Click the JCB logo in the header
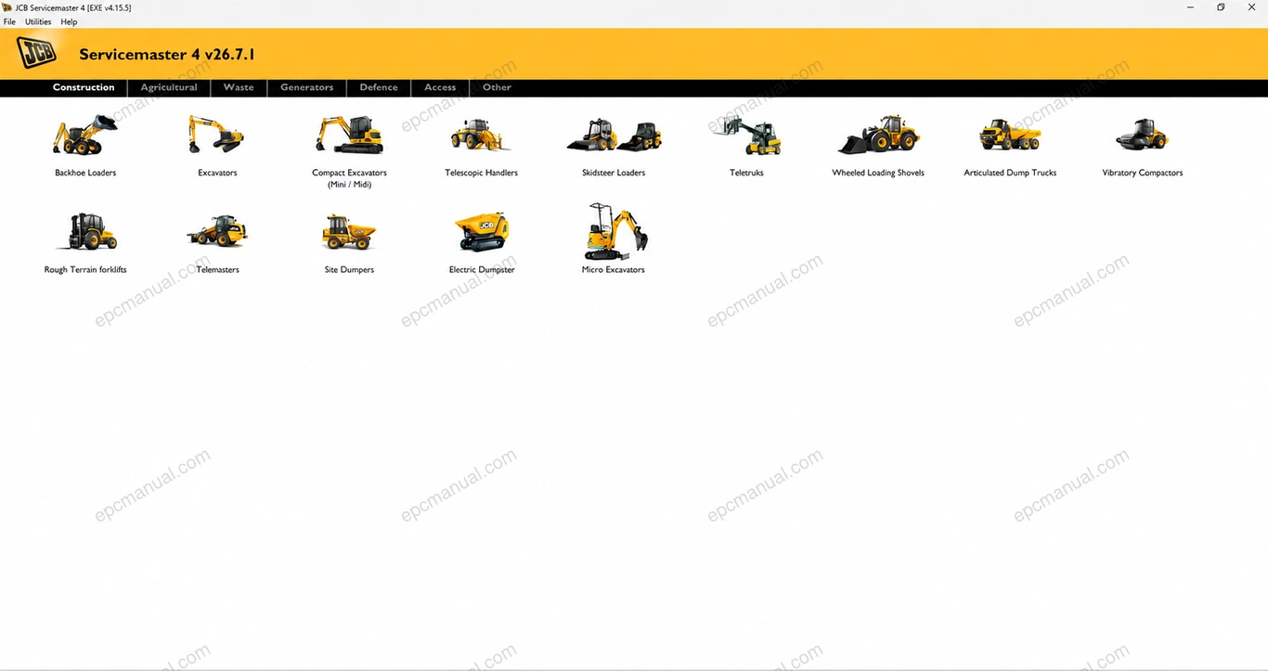 [37, 54]
